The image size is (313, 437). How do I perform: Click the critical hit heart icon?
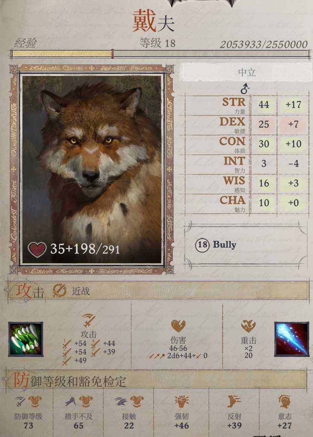pyautogui.click(x=248, y=326)
